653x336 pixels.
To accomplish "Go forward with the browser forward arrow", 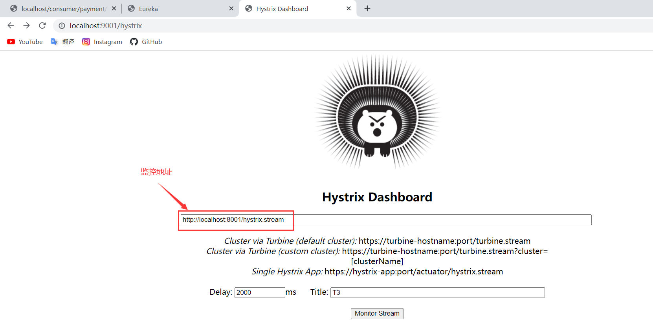I will 26,26.
